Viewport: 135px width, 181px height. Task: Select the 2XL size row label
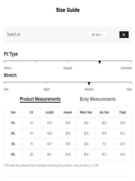pos(13,133)
